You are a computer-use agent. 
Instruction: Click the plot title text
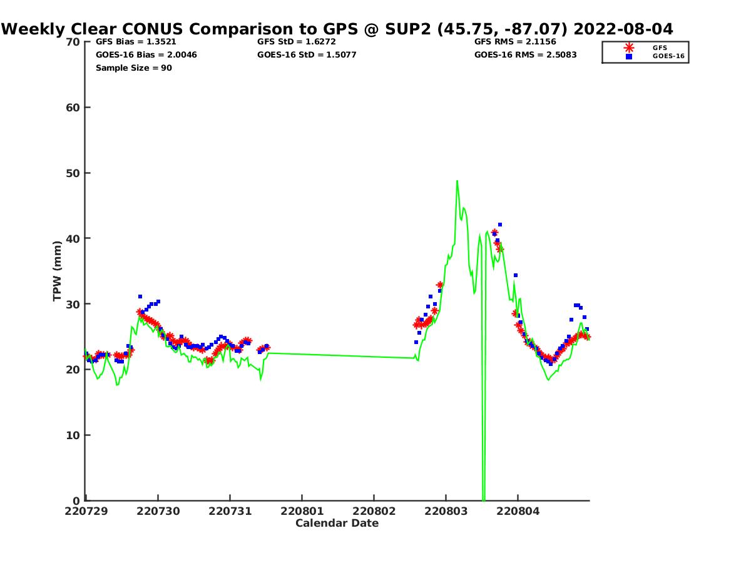337,29
